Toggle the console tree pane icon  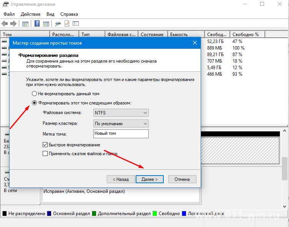(25, 24)
